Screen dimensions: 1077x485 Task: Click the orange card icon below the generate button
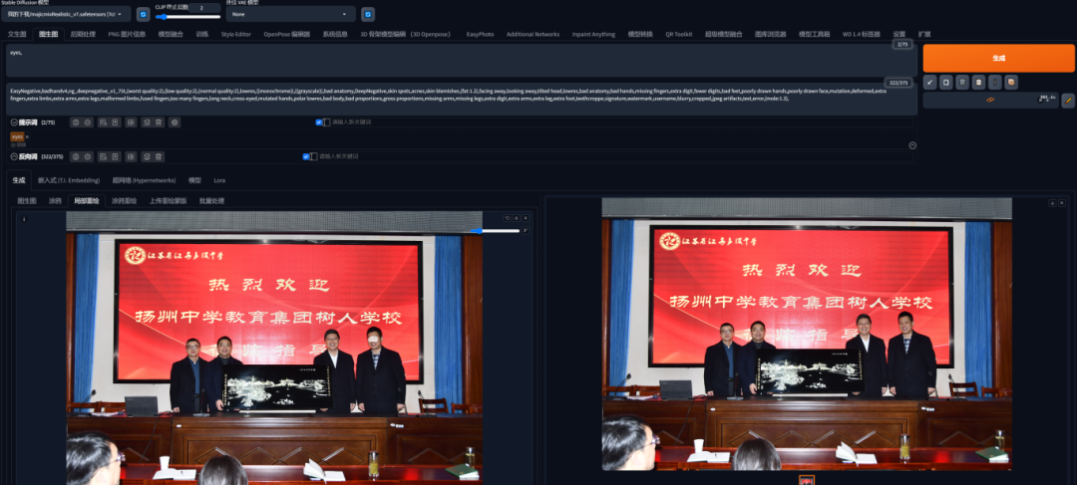pos(1011,83)
